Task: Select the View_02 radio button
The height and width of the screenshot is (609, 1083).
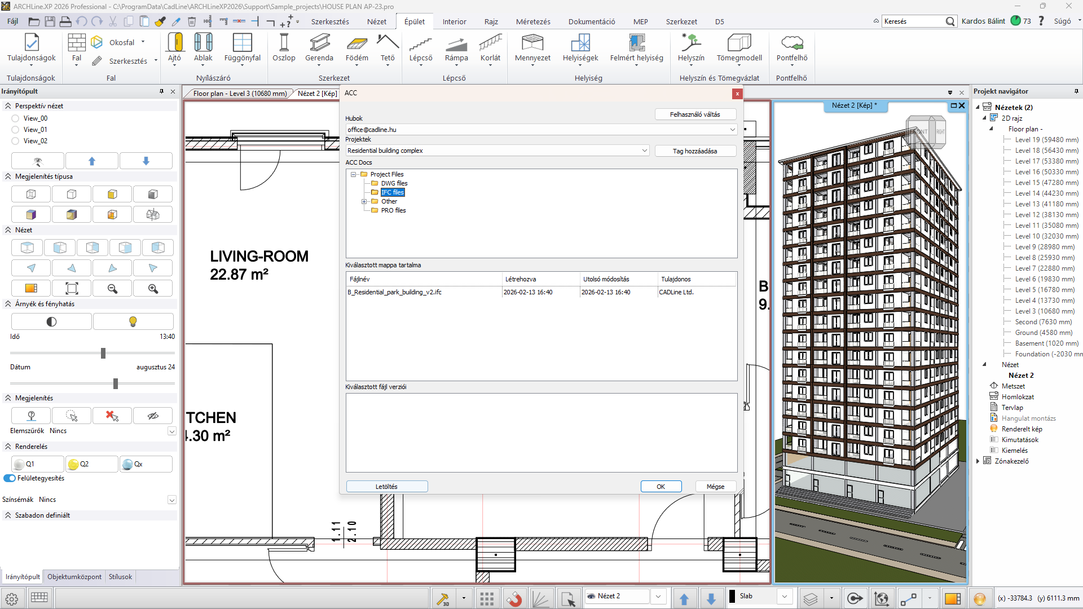Action: 16,141
